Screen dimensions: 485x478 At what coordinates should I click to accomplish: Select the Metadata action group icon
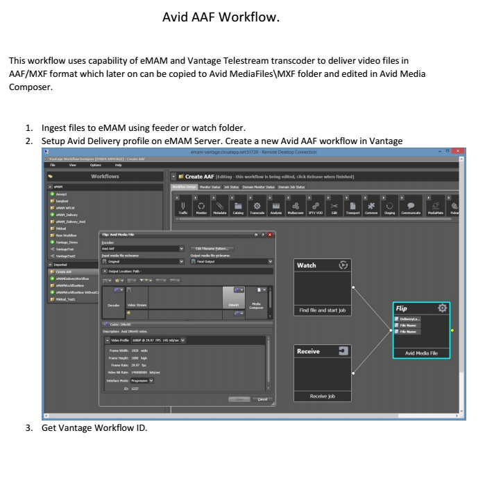pyautogui.click(x=220, y=206)
